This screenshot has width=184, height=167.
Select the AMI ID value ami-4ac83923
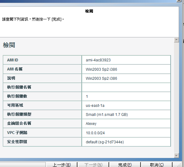(98, 60)
